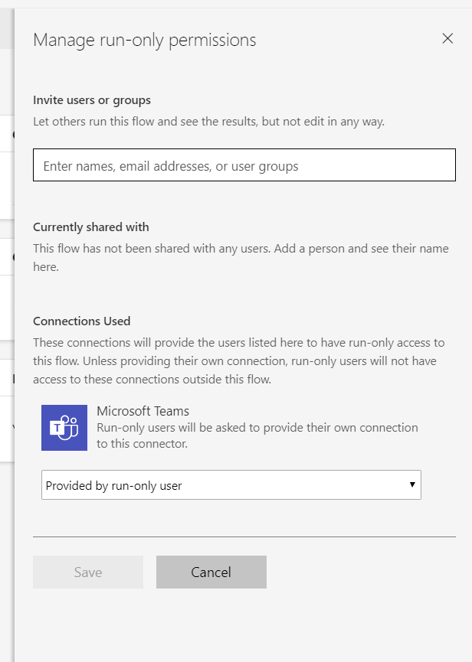Viewport: 472px width, 662px height.
Task: Click the names or email addresses input field
Action: coord(244,165)
